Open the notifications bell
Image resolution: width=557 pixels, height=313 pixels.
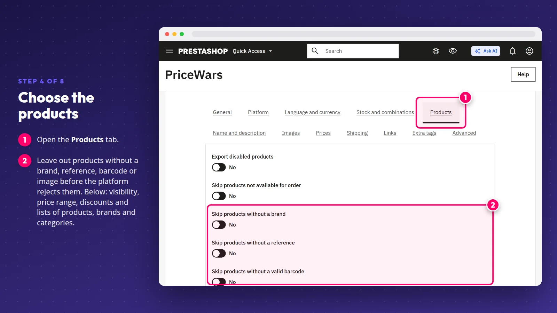(512, 51)
